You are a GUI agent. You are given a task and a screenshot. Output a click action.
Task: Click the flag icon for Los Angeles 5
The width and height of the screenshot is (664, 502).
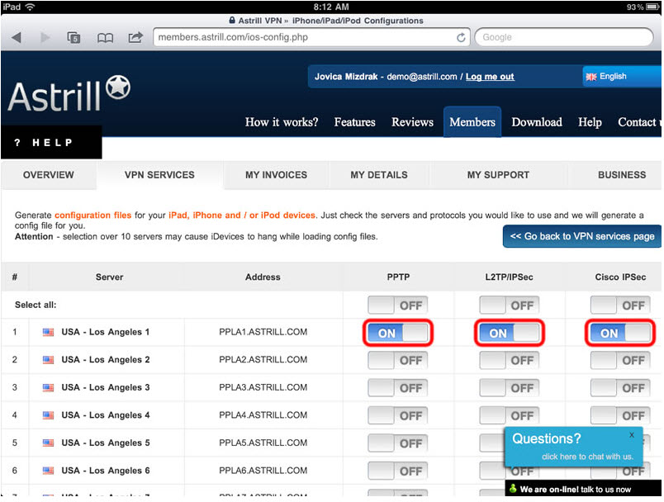48,443
